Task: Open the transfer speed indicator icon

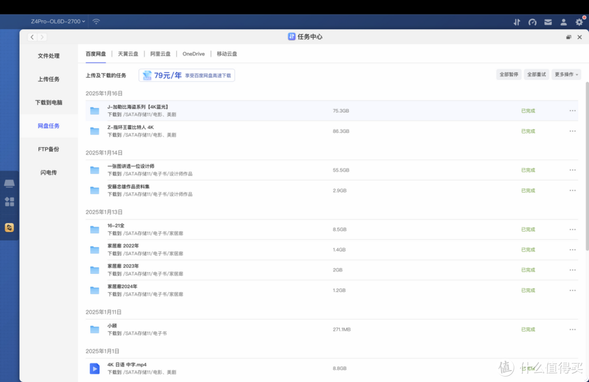Action: [516, 22]
